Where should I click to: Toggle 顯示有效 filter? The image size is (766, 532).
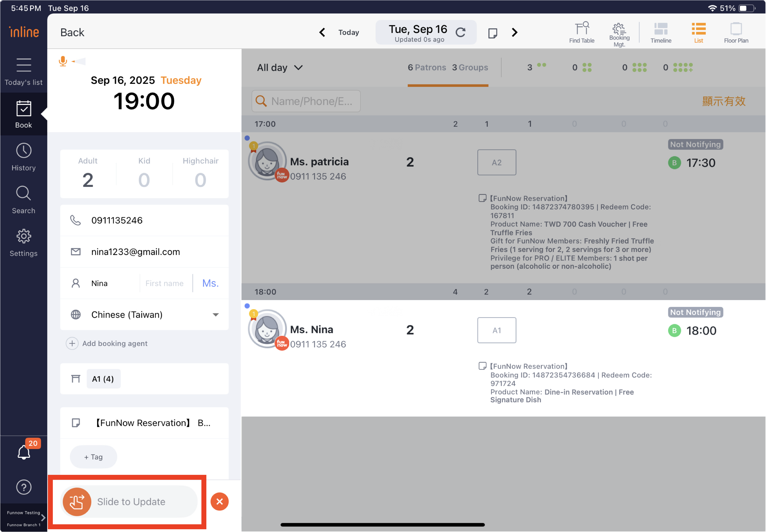[723, 101]
